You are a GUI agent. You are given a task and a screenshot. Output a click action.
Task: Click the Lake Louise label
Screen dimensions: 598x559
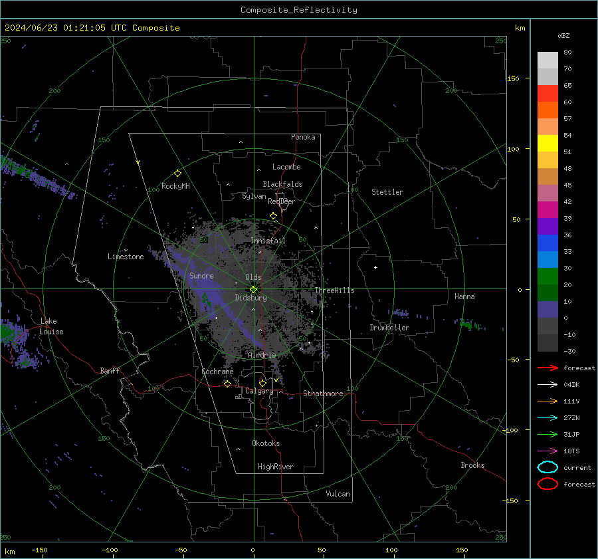[x=51, y=326]
